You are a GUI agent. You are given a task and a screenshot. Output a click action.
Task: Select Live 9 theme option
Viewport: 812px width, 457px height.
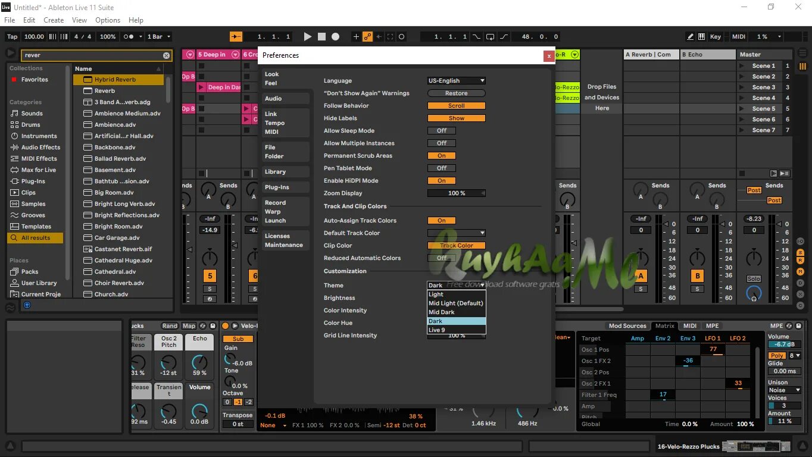[457, 330]
